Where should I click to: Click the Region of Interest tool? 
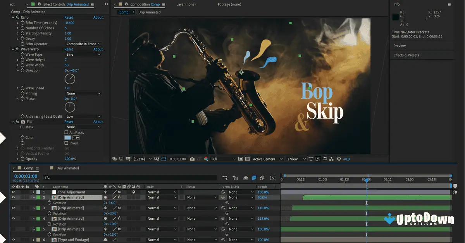click(x=164, y=159)
